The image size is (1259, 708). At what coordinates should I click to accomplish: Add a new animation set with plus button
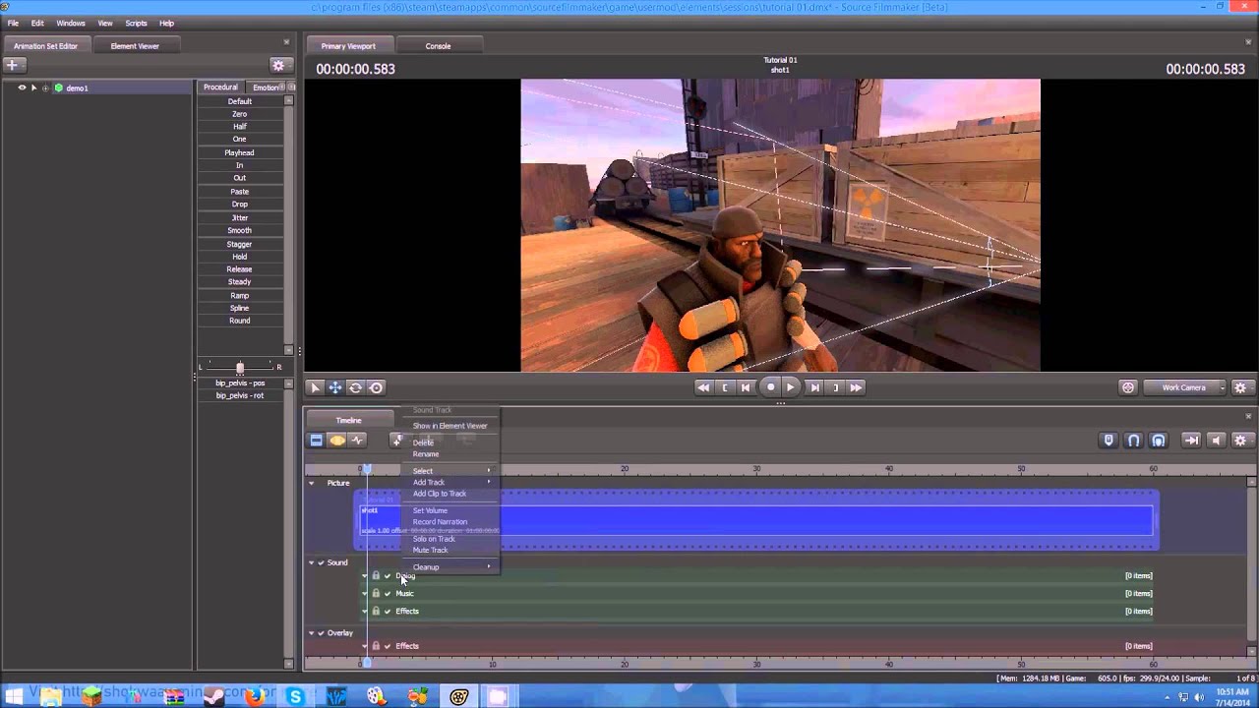(13, 65)
